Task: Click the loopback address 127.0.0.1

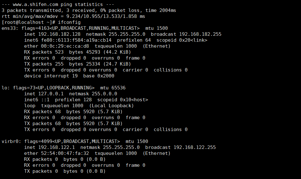Action: click(51, 94)
